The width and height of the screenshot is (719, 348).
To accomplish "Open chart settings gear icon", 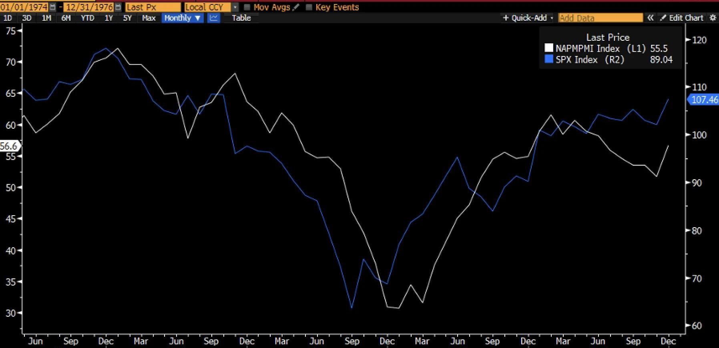I will tap(713, 18).
